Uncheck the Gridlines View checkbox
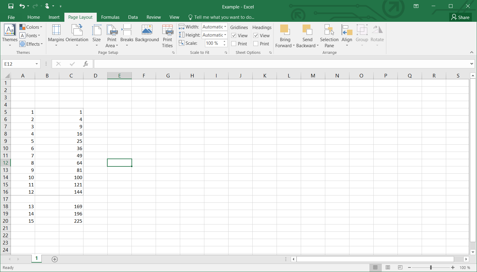The height and width of the screenshot is (272, 477). (x=234, y=36)
